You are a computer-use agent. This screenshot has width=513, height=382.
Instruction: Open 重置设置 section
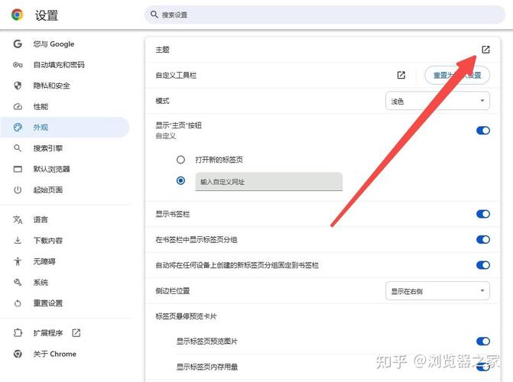point(66,303)
